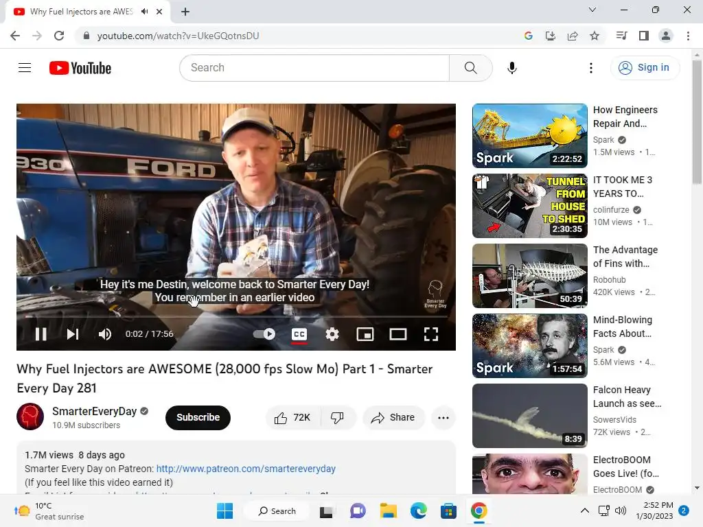
Task: Open the SmarterEveryDay channel avatar
Action: click(30, 417)
